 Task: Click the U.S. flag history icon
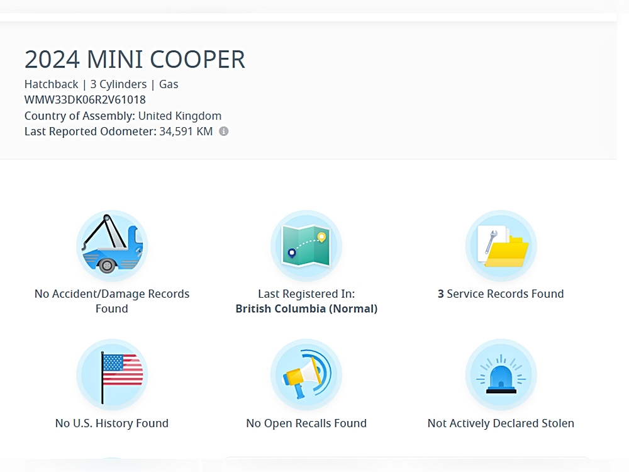pyautogui.click(x=112, y=375)
